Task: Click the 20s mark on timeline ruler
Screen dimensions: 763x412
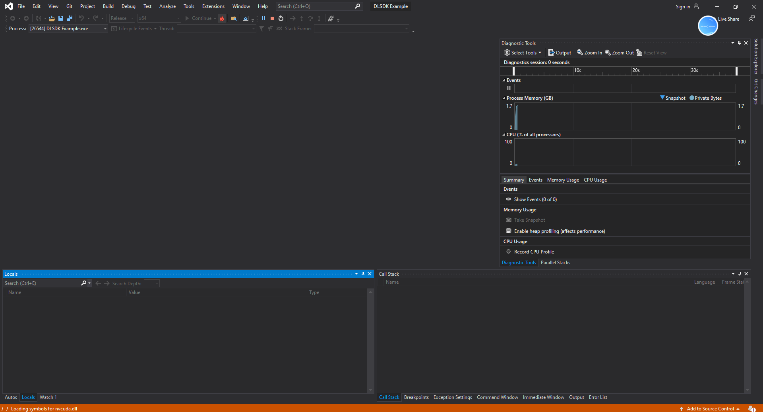Action: coord(636,70)
